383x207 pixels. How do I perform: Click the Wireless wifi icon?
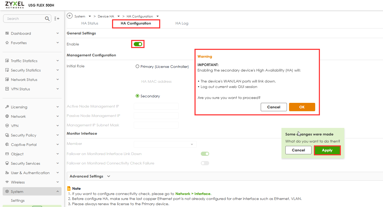coord(7,182)
